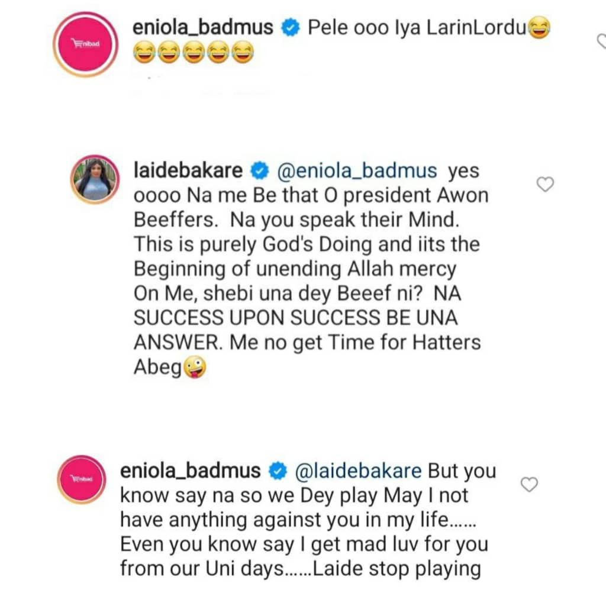
Task: Open the top eniola_badmus profile picture
Action: point(86,44)
